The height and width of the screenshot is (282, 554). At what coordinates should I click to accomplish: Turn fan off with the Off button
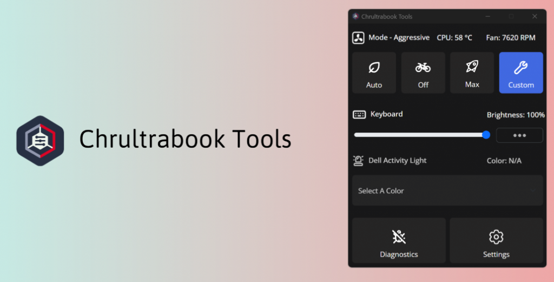(x=423, y=73)
